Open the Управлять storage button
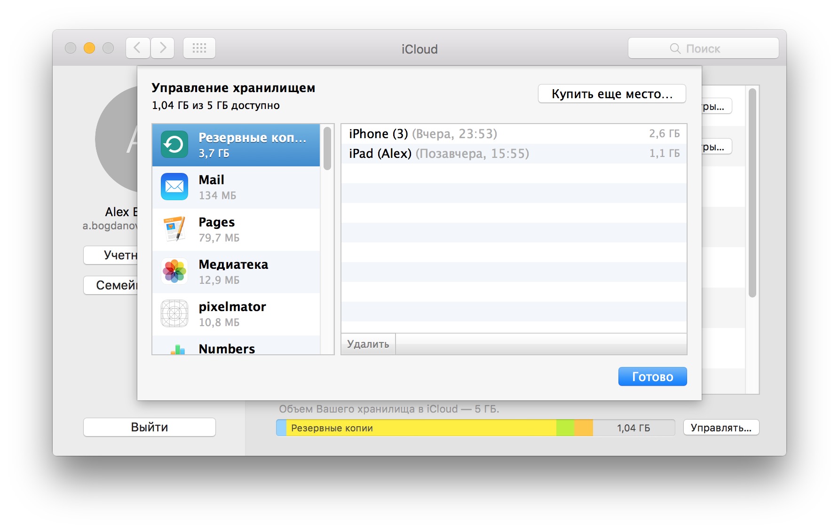The image size is (839, 531). (x=721, y=428)
